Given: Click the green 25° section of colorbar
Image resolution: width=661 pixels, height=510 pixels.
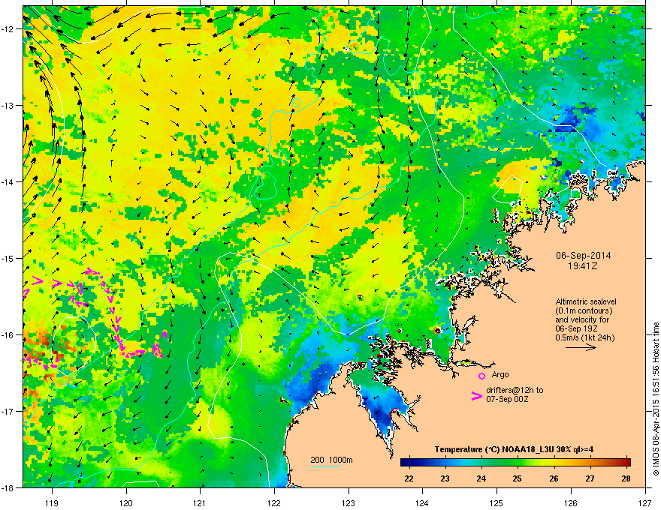Looking at the screenshot, I should pyautogui.click(x=518, y=462).
